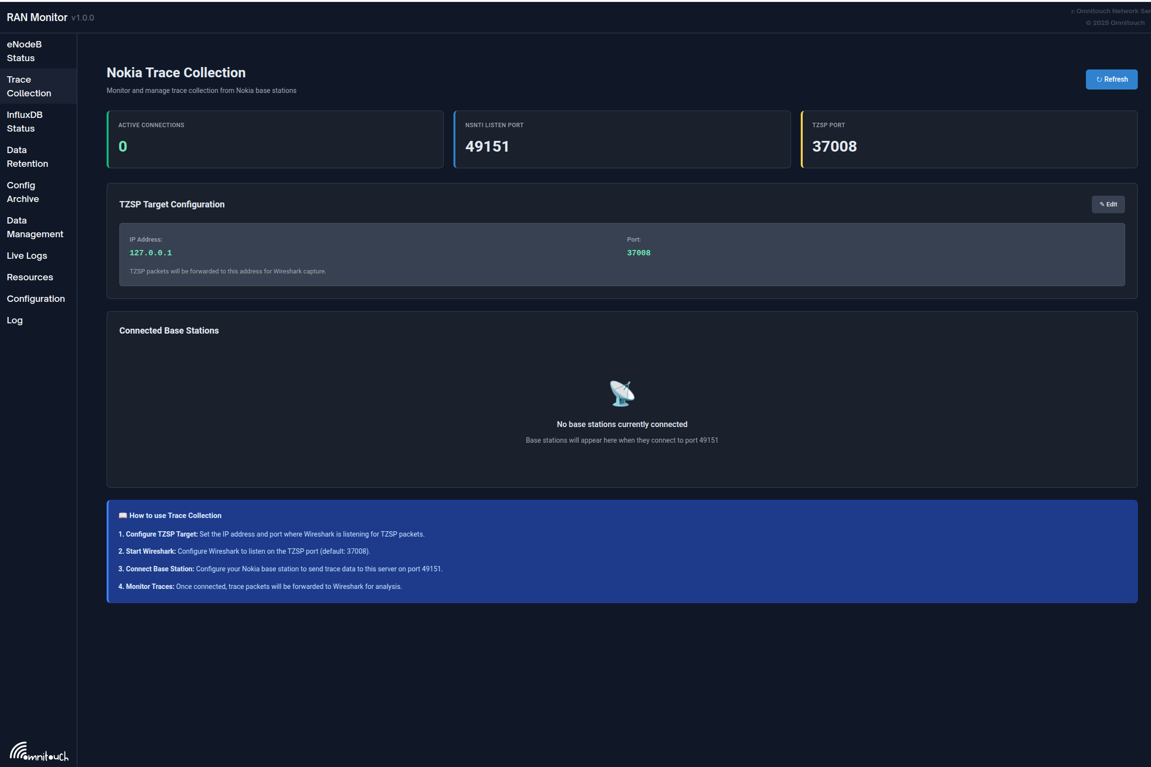1151x767 pixels.
Task: Click the IP address 127.0.0.1
Action: 151,253
